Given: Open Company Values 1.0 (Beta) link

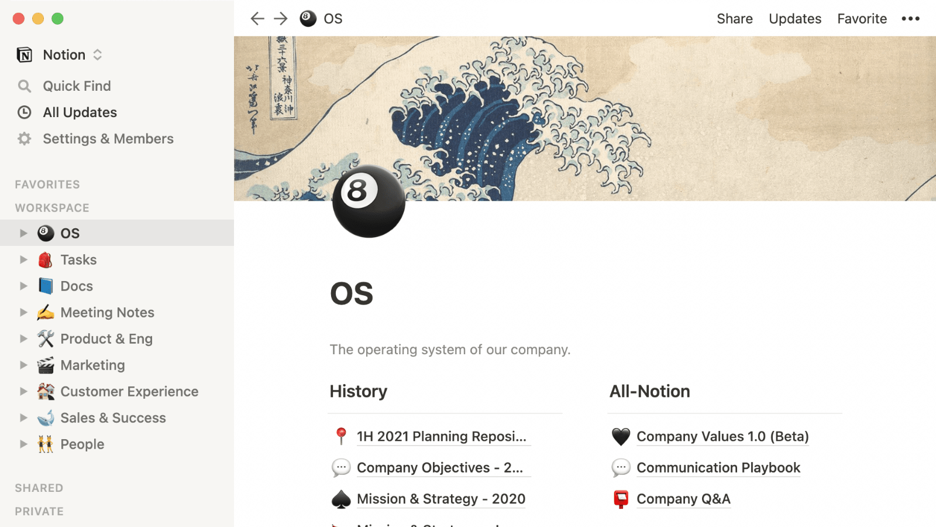Looking at the screenshot, I should pos(722,436).
